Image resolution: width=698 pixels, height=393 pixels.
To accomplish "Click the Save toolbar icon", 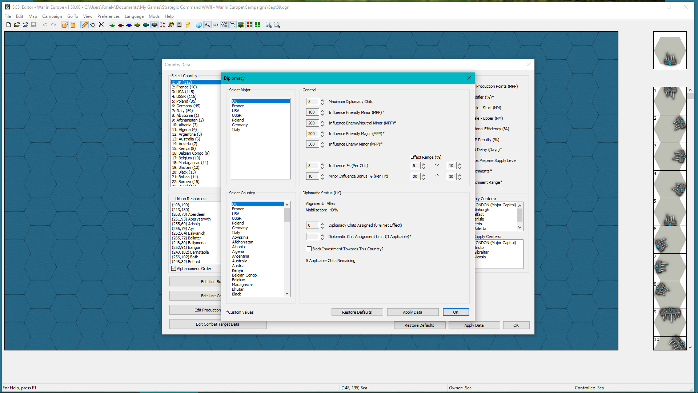I will pyautogui.click(x=34, y=25).
